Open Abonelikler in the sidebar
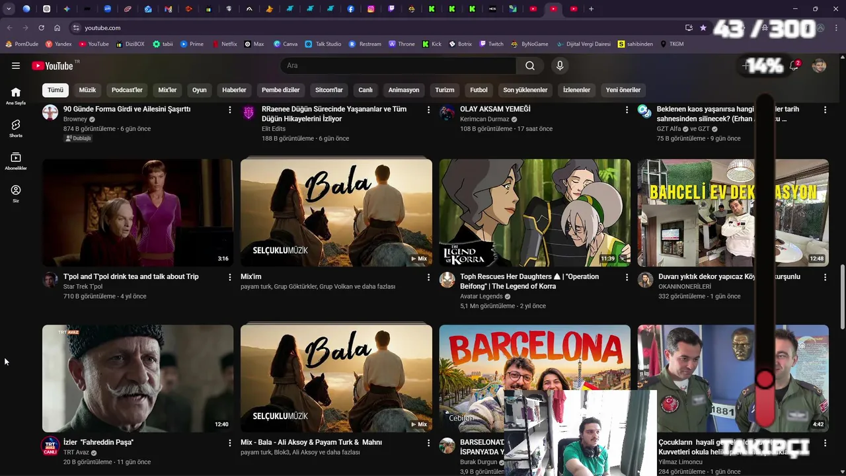The height and width of the screenshot is (476, 846). (16, 161)
